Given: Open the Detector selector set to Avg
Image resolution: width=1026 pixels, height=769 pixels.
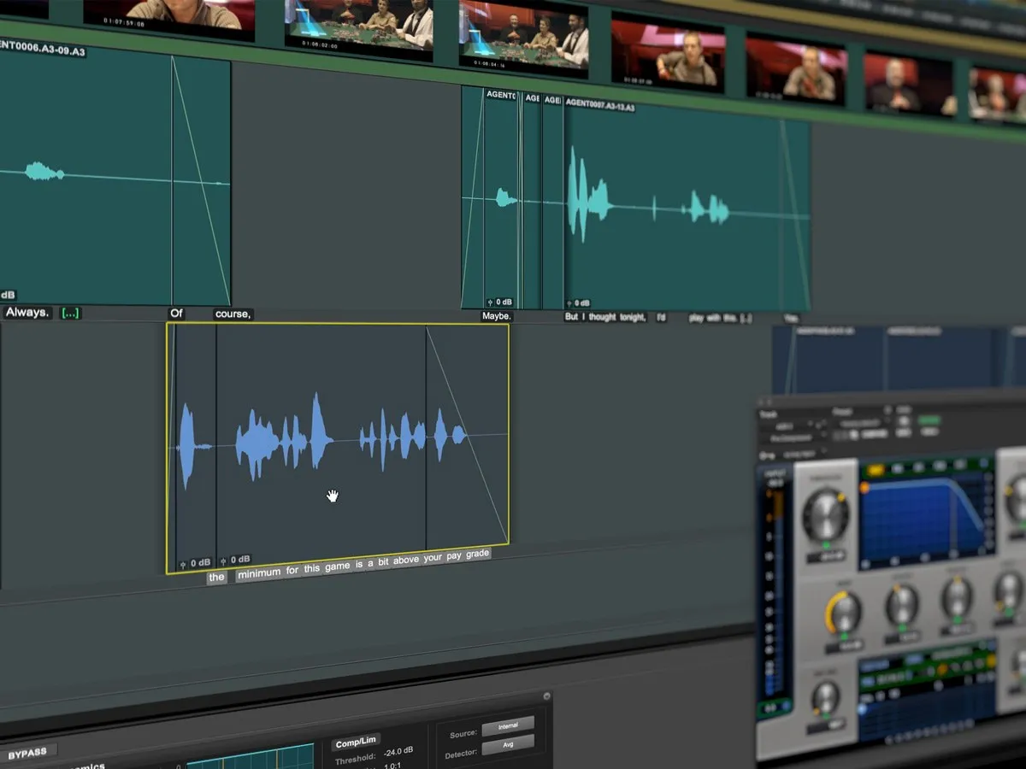Looking at the screenshot, I should [508, 747].
